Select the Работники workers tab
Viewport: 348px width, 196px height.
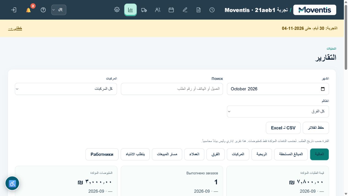(x=102, y=154)
